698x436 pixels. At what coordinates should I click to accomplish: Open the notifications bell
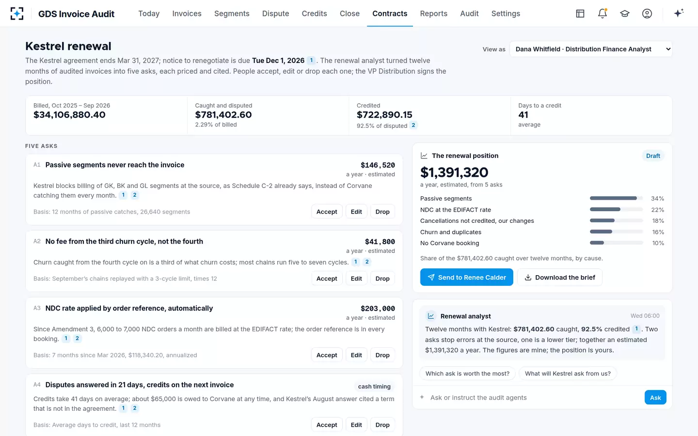click(x=603, y=14)
